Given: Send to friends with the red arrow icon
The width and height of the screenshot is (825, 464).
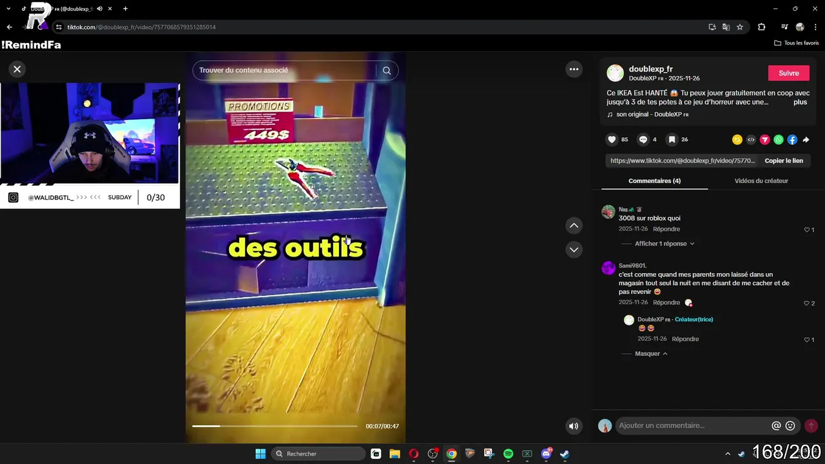Looking at the screenshot, I should [x=765, y=140].
